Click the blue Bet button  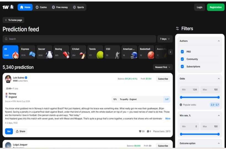click(x=9, y=131)
